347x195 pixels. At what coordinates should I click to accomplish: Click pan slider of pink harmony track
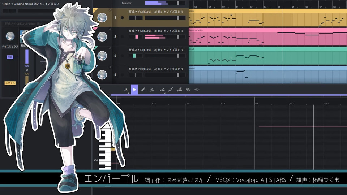click(136, 37)
